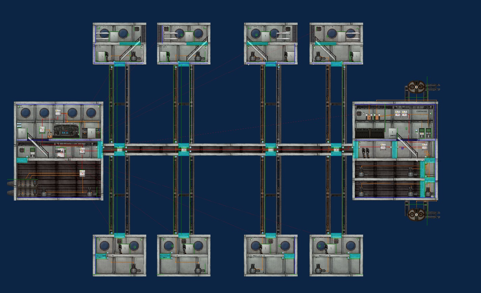The height and width of the screenshot is (293, 481).
Task: Select the pump in the bottom-left pod
Action: (133, 269)
